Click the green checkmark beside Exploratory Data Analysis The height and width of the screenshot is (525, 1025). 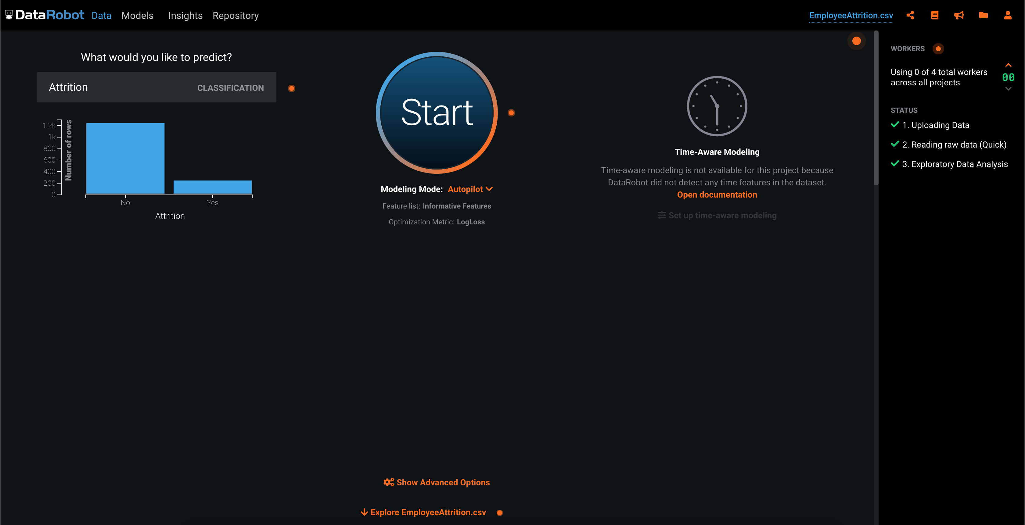894,163
